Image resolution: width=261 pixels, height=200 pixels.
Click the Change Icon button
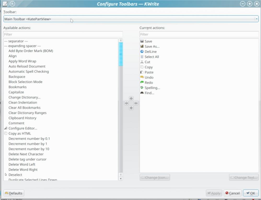point(155,177)
